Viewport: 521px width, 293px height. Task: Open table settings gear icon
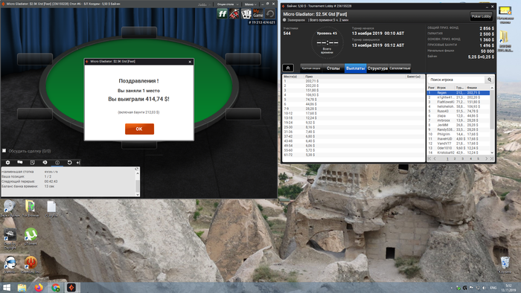click(7, 163)
